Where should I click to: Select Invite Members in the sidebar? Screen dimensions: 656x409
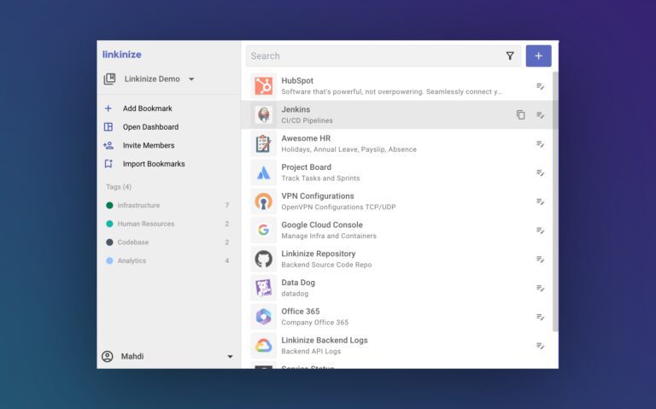tap(149, 145)
